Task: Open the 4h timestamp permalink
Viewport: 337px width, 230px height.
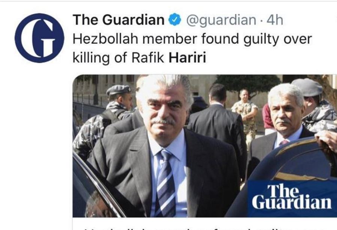Action: coord(274,20)
